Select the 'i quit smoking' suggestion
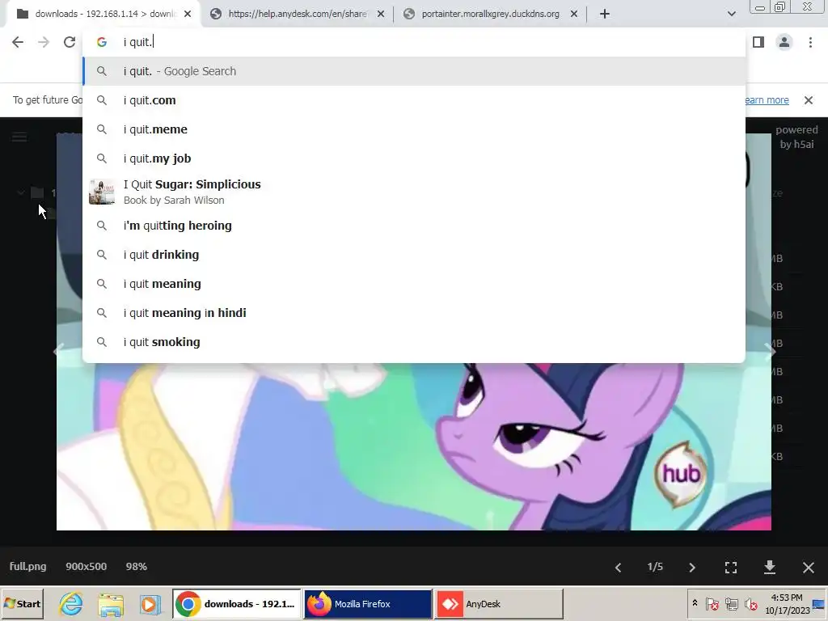Image resolution: width=828 pixels, height=621 pixels. [x=414, y=342]
